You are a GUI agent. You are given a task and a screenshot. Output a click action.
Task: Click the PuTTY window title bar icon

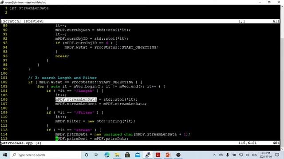click(x=2, y=2)
